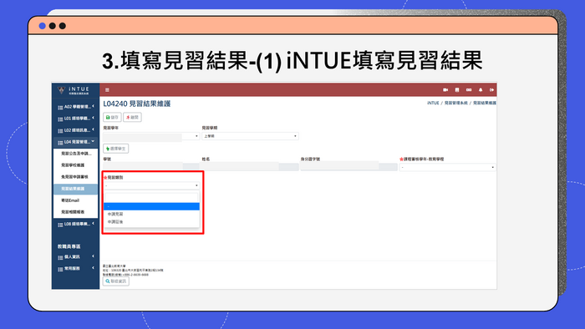Click the grid icon beside A02 menu
Viewport: 585px width, 329px height.
[x=60, y=108]
